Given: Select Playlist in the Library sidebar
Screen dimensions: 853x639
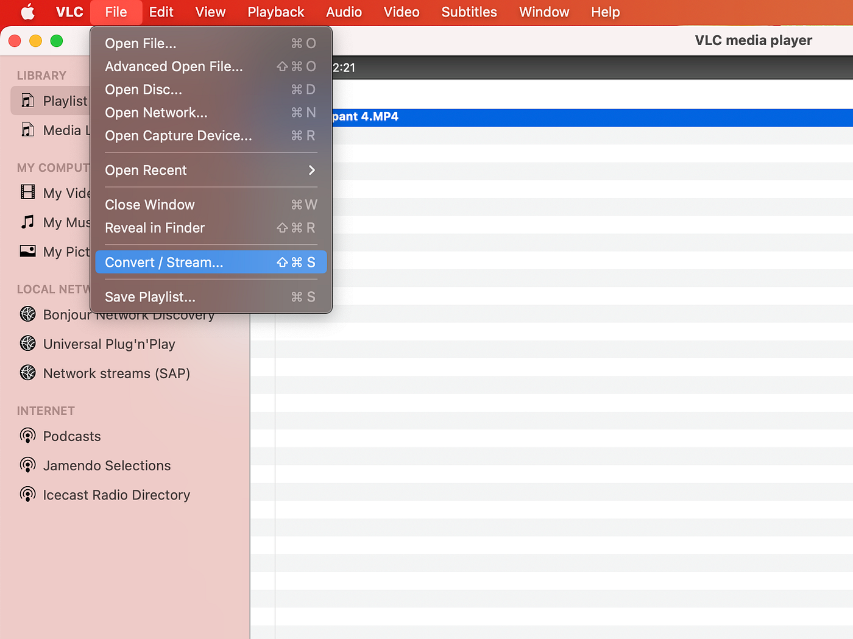Looking at the screenshot, I should click(51, 101).
